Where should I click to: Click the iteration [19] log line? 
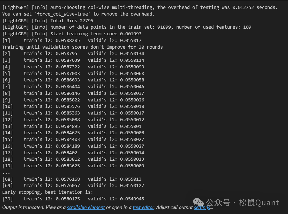(73, 166)
